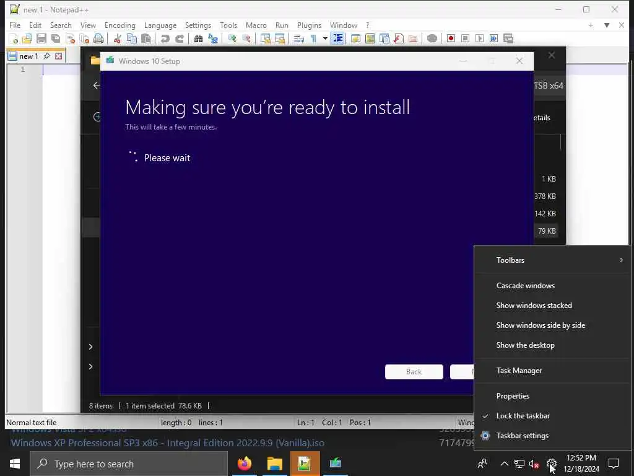The width and height of the screenshot is (634, 476).
Task: Show hidden tray icons chevron
Action: (504, 464)
